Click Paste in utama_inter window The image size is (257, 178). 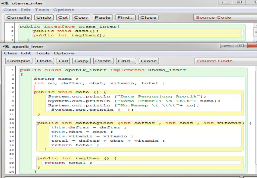103,17
